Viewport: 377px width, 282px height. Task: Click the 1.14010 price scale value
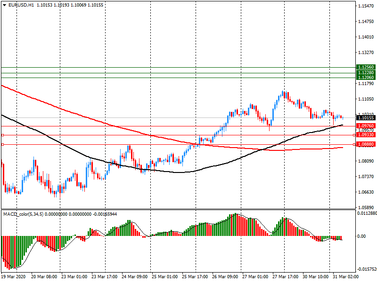[366, 37]
